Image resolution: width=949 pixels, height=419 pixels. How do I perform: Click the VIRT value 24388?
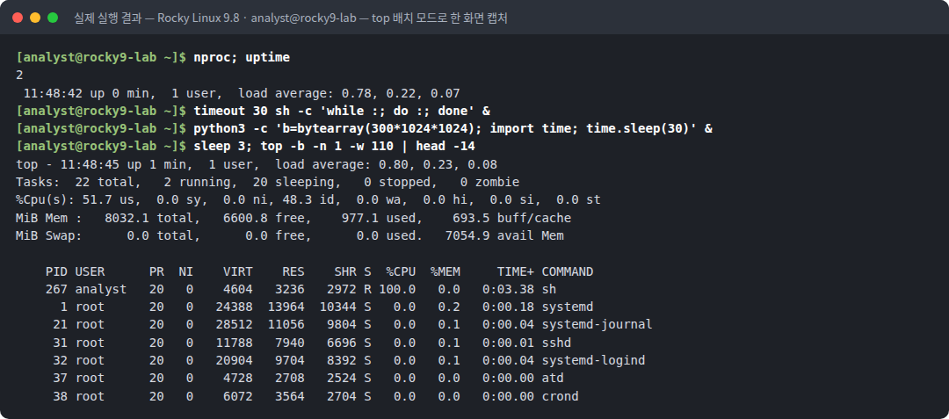235,307
